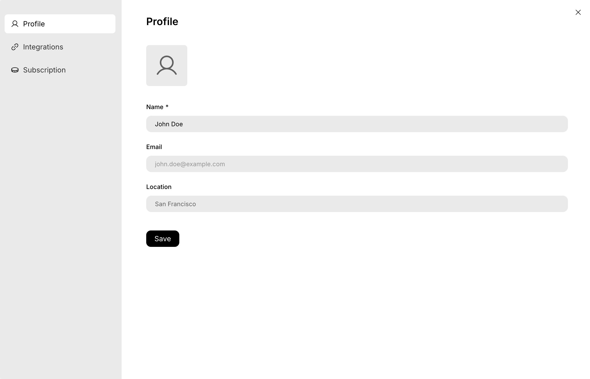The image size is (590, 379).
Task: Click the avatar placeholder person icon
Action: (167, 66)
